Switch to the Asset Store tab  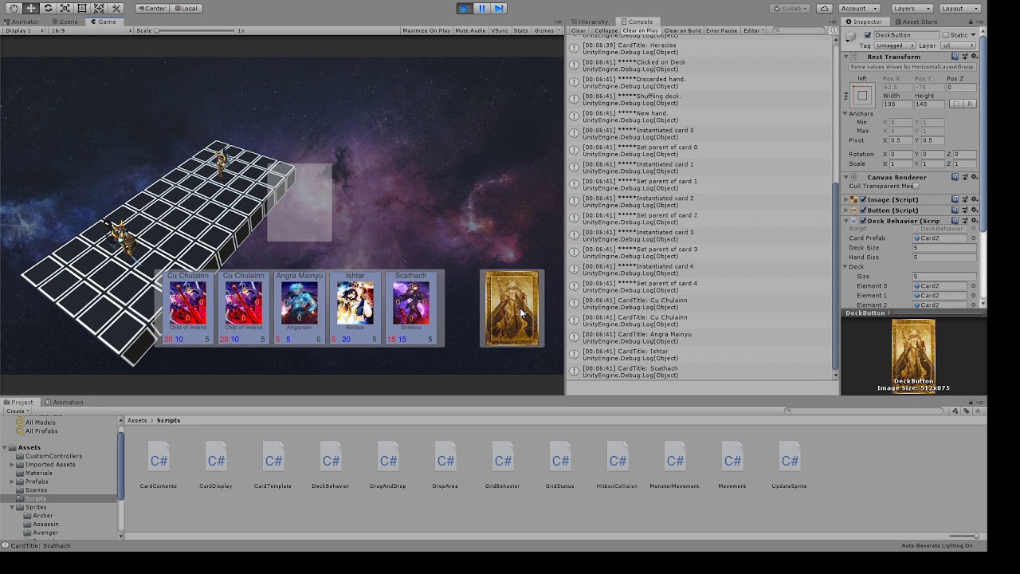point(916,22)
